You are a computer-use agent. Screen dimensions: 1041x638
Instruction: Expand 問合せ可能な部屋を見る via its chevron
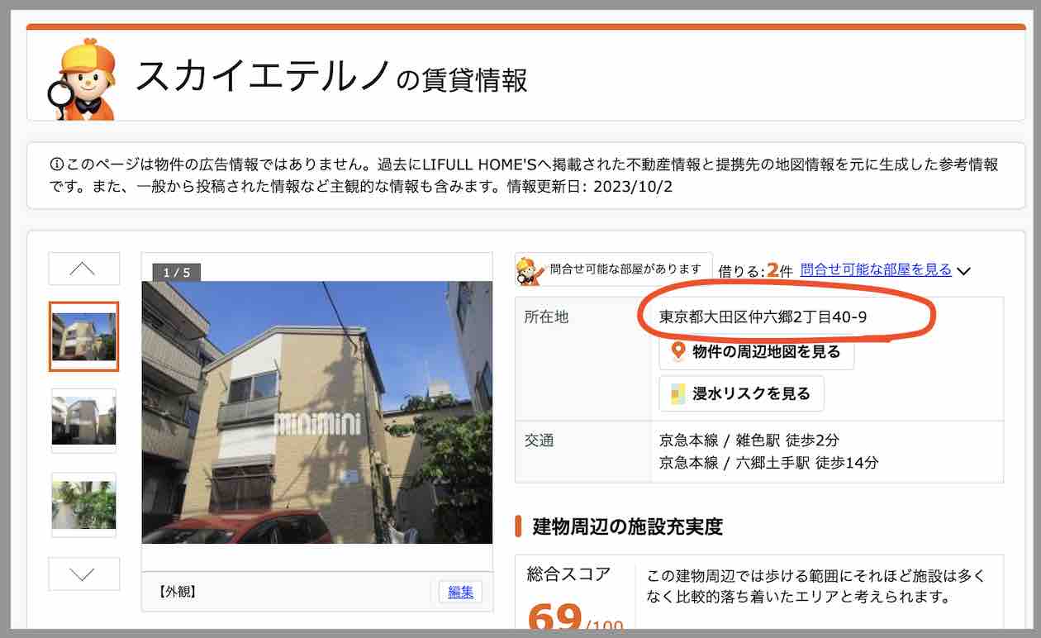pyautogui.click(x=963, y=269)
